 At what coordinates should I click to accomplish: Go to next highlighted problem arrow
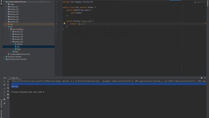pos(205,2)
